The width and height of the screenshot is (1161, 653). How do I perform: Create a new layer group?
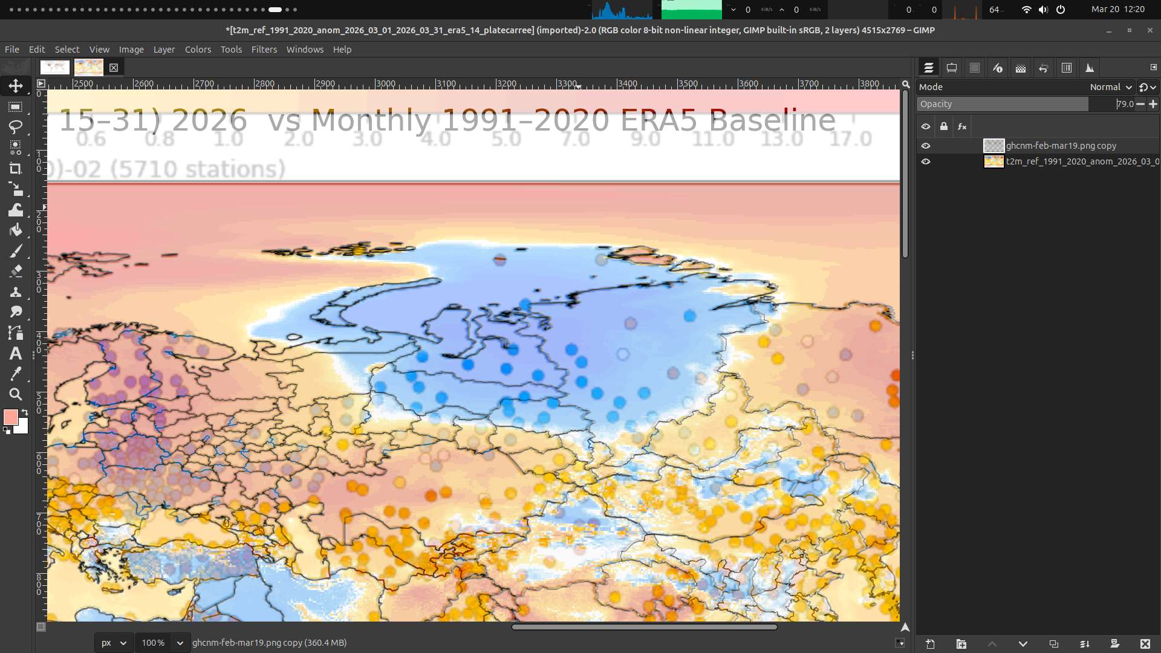pos(961,644)
